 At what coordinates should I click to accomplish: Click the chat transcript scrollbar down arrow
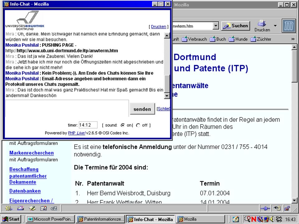pyautogui.click(x=167, y=96)
